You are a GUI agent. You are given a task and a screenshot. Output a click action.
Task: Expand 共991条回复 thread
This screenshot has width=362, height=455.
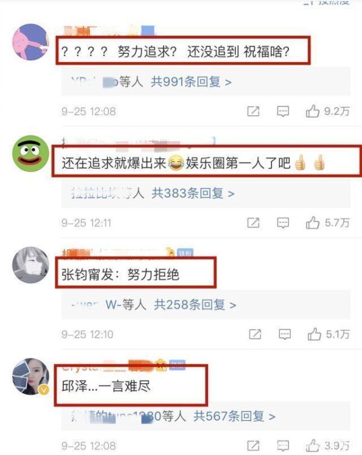click(191, 82)
